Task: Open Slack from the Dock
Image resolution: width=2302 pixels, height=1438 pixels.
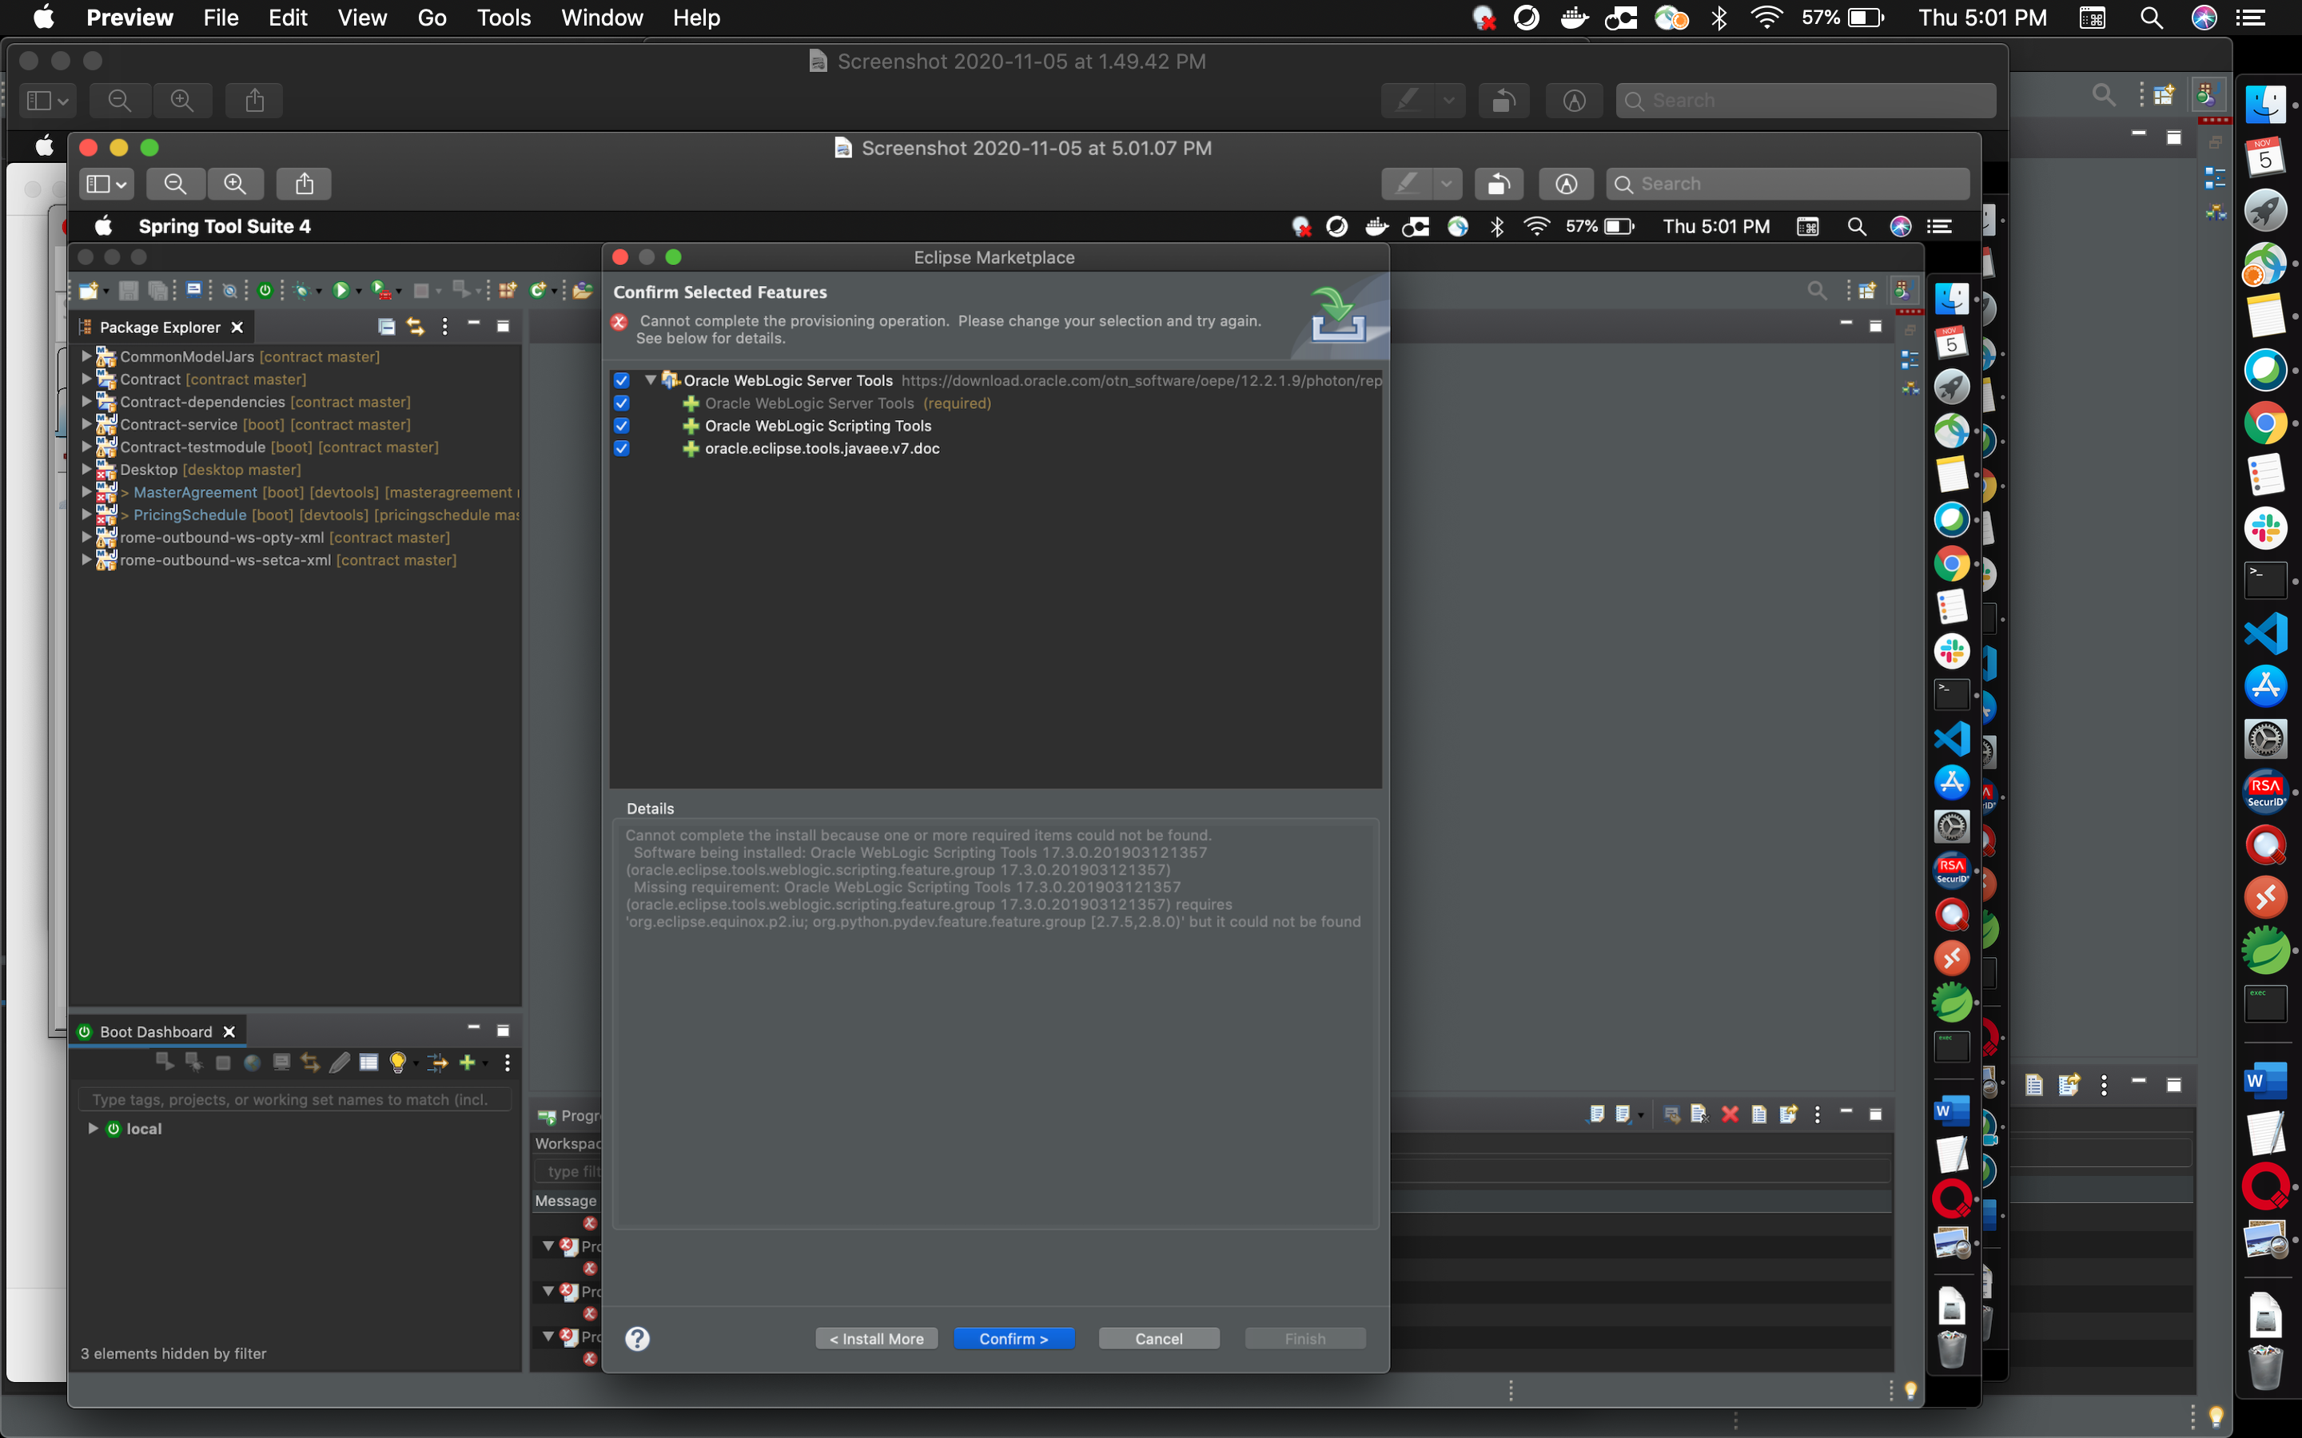Action: click(2266, 527)
